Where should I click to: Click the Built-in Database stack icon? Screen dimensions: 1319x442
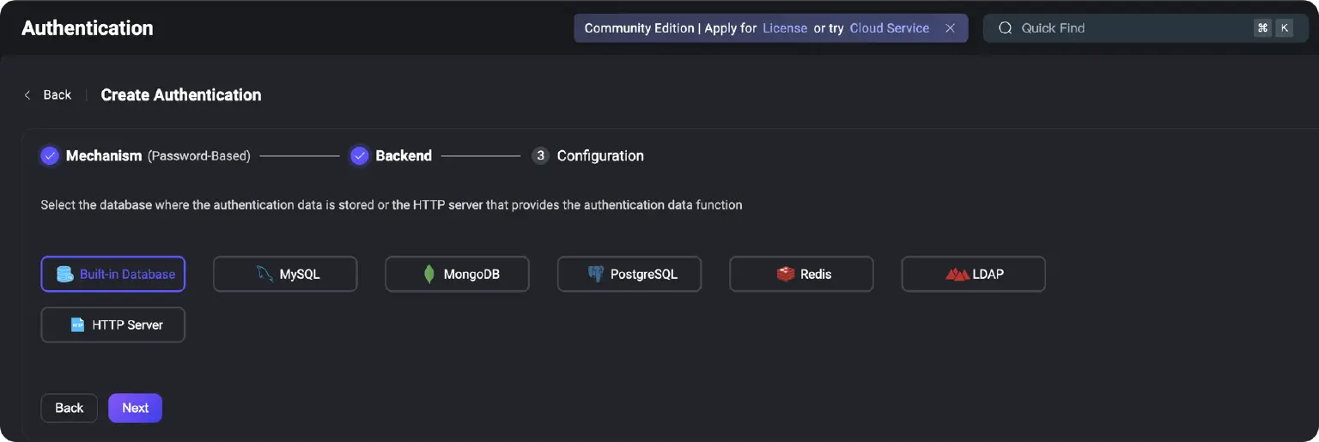pyautogui.click(x=64, y=275)
